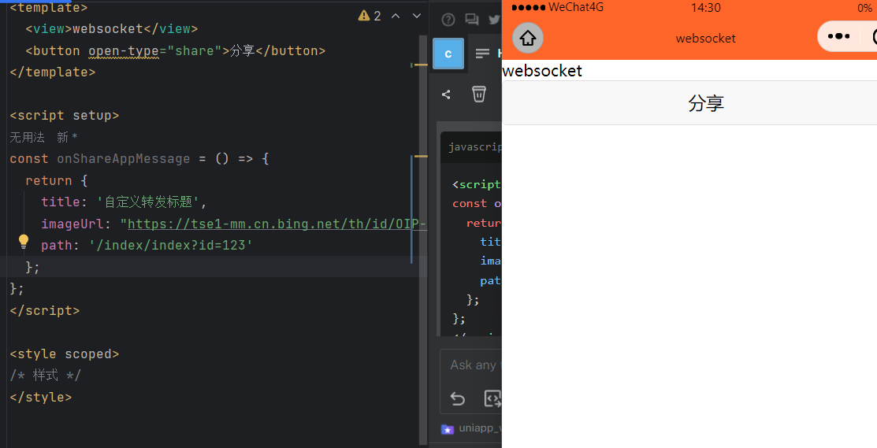Go to next highlighted problem arrow

(416, 16)
